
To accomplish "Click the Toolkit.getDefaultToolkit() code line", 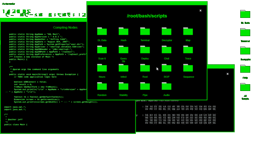I will click(x=39, y=97).
